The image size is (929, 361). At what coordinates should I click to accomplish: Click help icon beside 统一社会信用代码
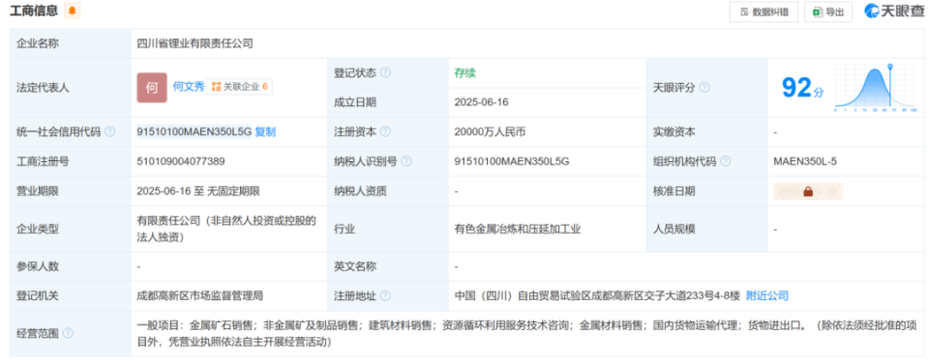[x=109, y=132]
